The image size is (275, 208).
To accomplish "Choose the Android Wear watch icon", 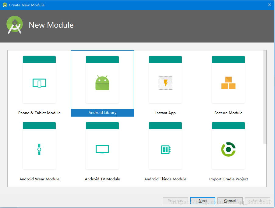I will tap(39, 149).
